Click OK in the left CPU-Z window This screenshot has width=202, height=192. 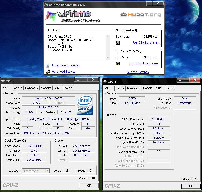(89, 185)
